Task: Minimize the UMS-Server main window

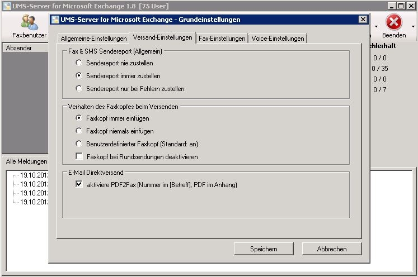Action: 391,6
